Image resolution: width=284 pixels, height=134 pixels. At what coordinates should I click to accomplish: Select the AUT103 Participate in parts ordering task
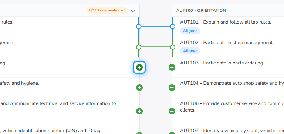(x=222, y=63)
